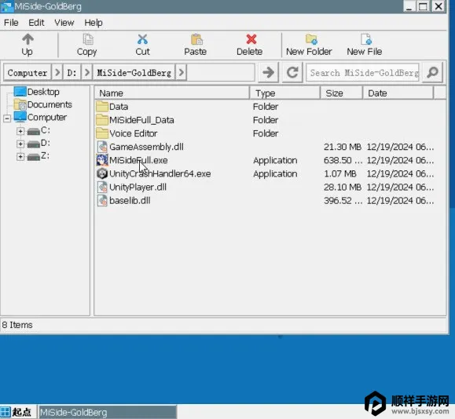Click the UnityCrashHandler64.exe file name
This screenshot has width=455, height=419.
tap(160, 173)
